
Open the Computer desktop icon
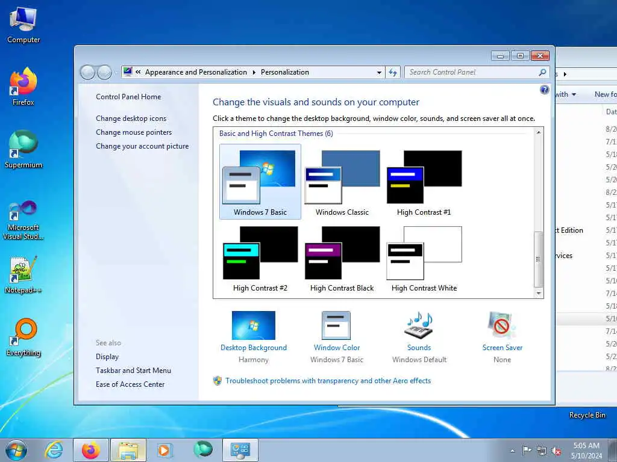pyautogui.click(x=23, y=25)
